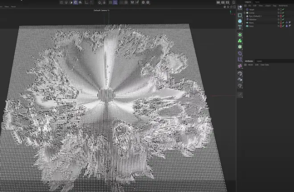294x192 pixels.
Task: Open the Bookmarks menu in Object Manager
Action: [x=283, y=5]
